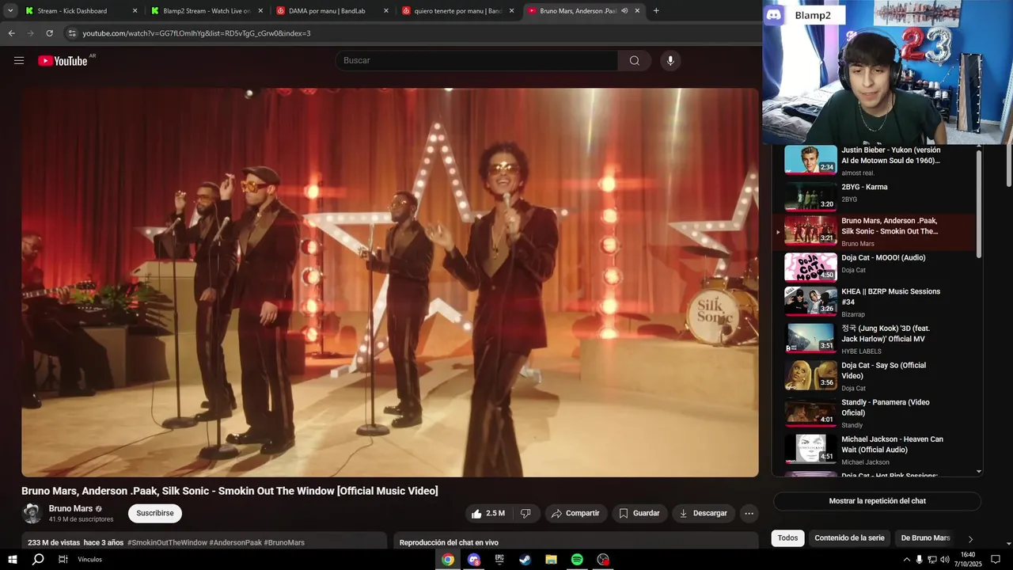Screen dimensions: 1013x570
Task: Select the Todos filter chip
Action: pyautogui.click(x=787, y=538)
